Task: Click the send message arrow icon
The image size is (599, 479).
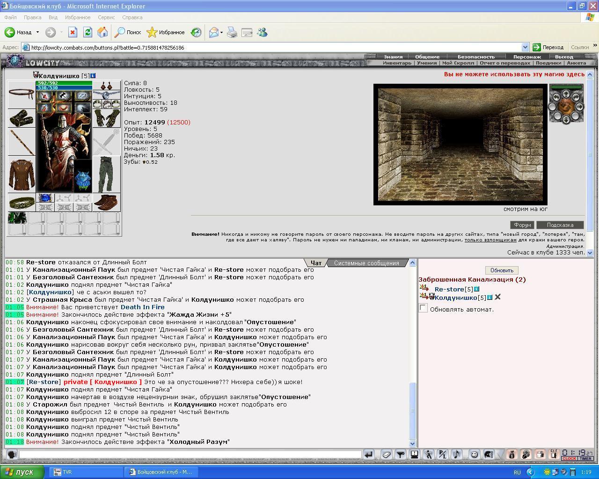Action: tap(369, 454)
